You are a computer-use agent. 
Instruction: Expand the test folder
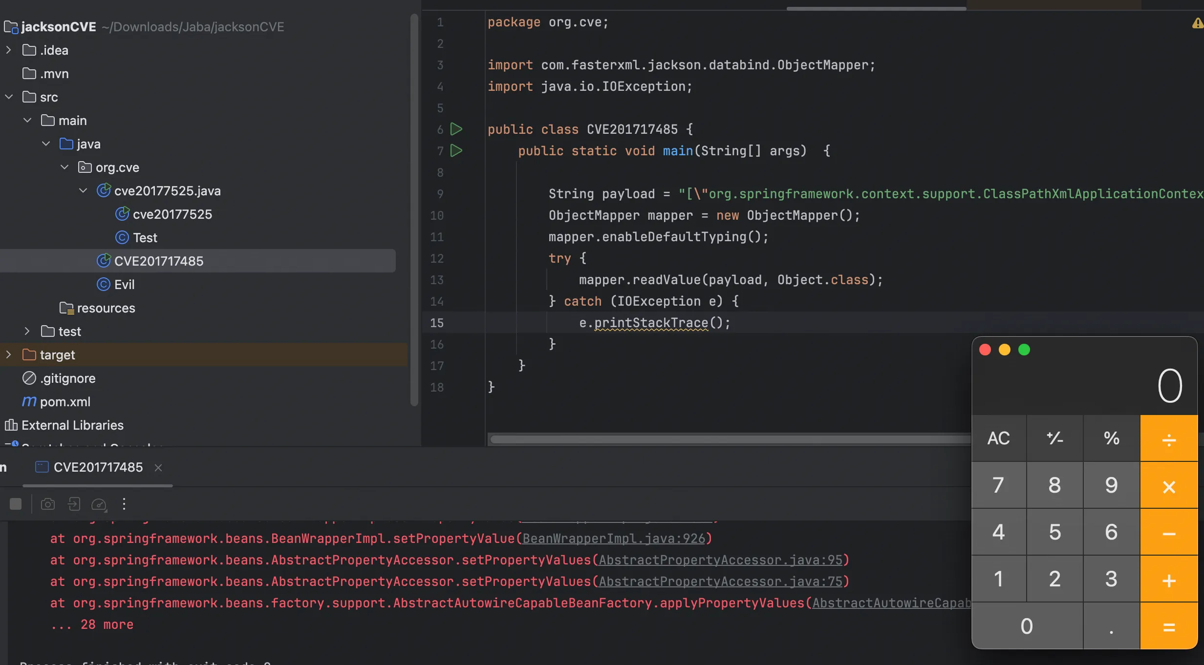(x=27, y=331)
